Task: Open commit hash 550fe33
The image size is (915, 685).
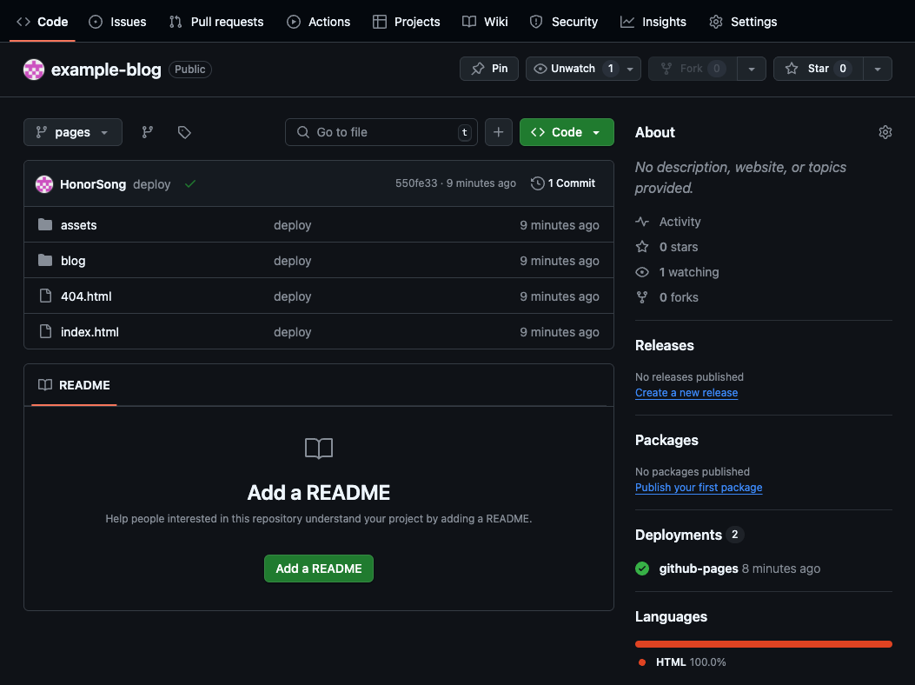Action: (416, 183)
